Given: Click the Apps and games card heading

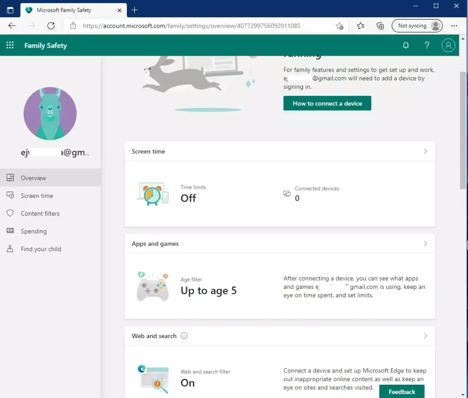Looking at the screenshot, I should 155,244.
